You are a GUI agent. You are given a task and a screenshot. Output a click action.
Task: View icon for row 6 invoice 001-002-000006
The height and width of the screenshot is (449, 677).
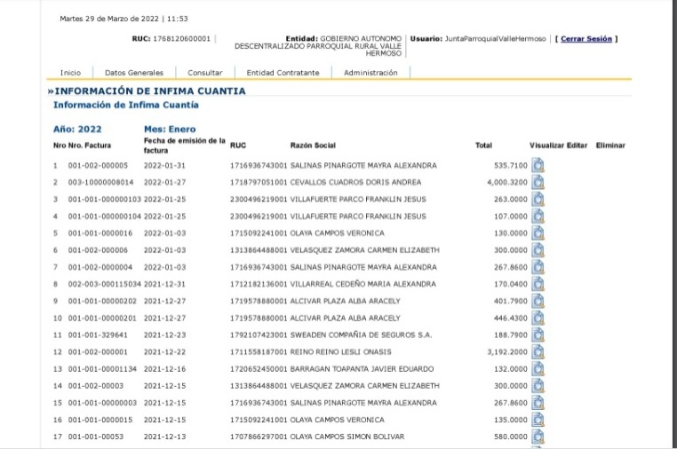[x=538, y=250]
